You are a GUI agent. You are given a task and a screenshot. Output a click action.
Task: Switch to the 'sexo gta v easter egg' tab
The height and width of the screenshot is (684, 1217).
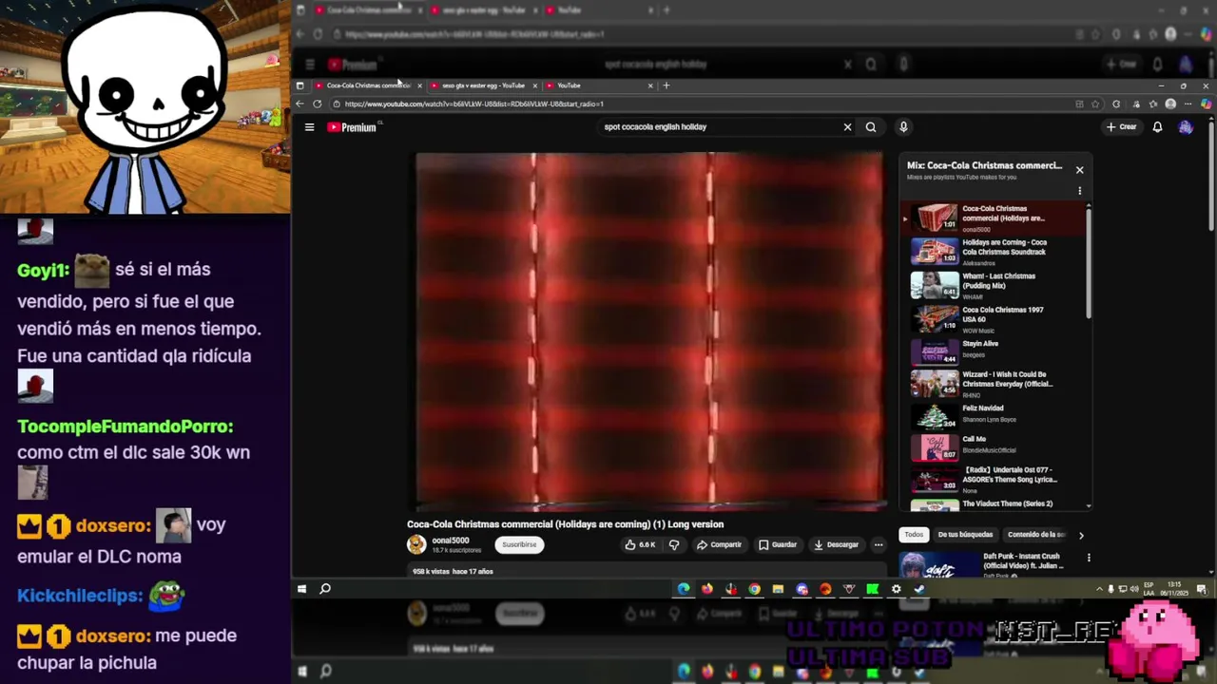[x=483, y=85]
